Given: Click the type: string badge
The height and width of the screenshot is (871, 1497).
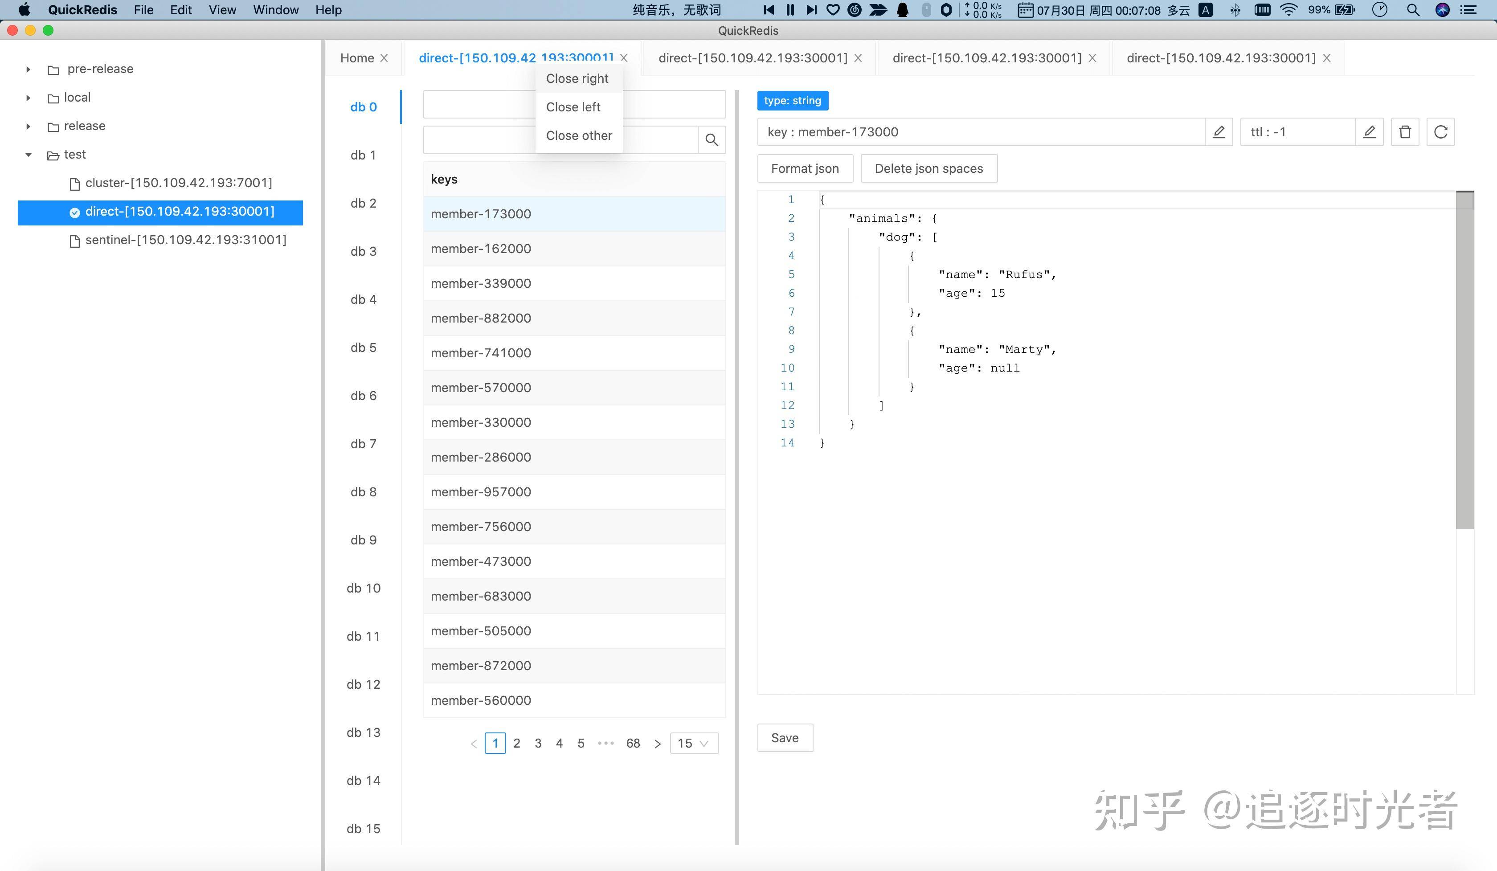Looking at the screenshot, I should pos(793,100).
